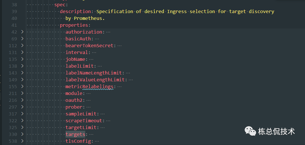Screen dimensions: 305x145
Task: Click line number 38 in the gutter
Action: [14, 5]
